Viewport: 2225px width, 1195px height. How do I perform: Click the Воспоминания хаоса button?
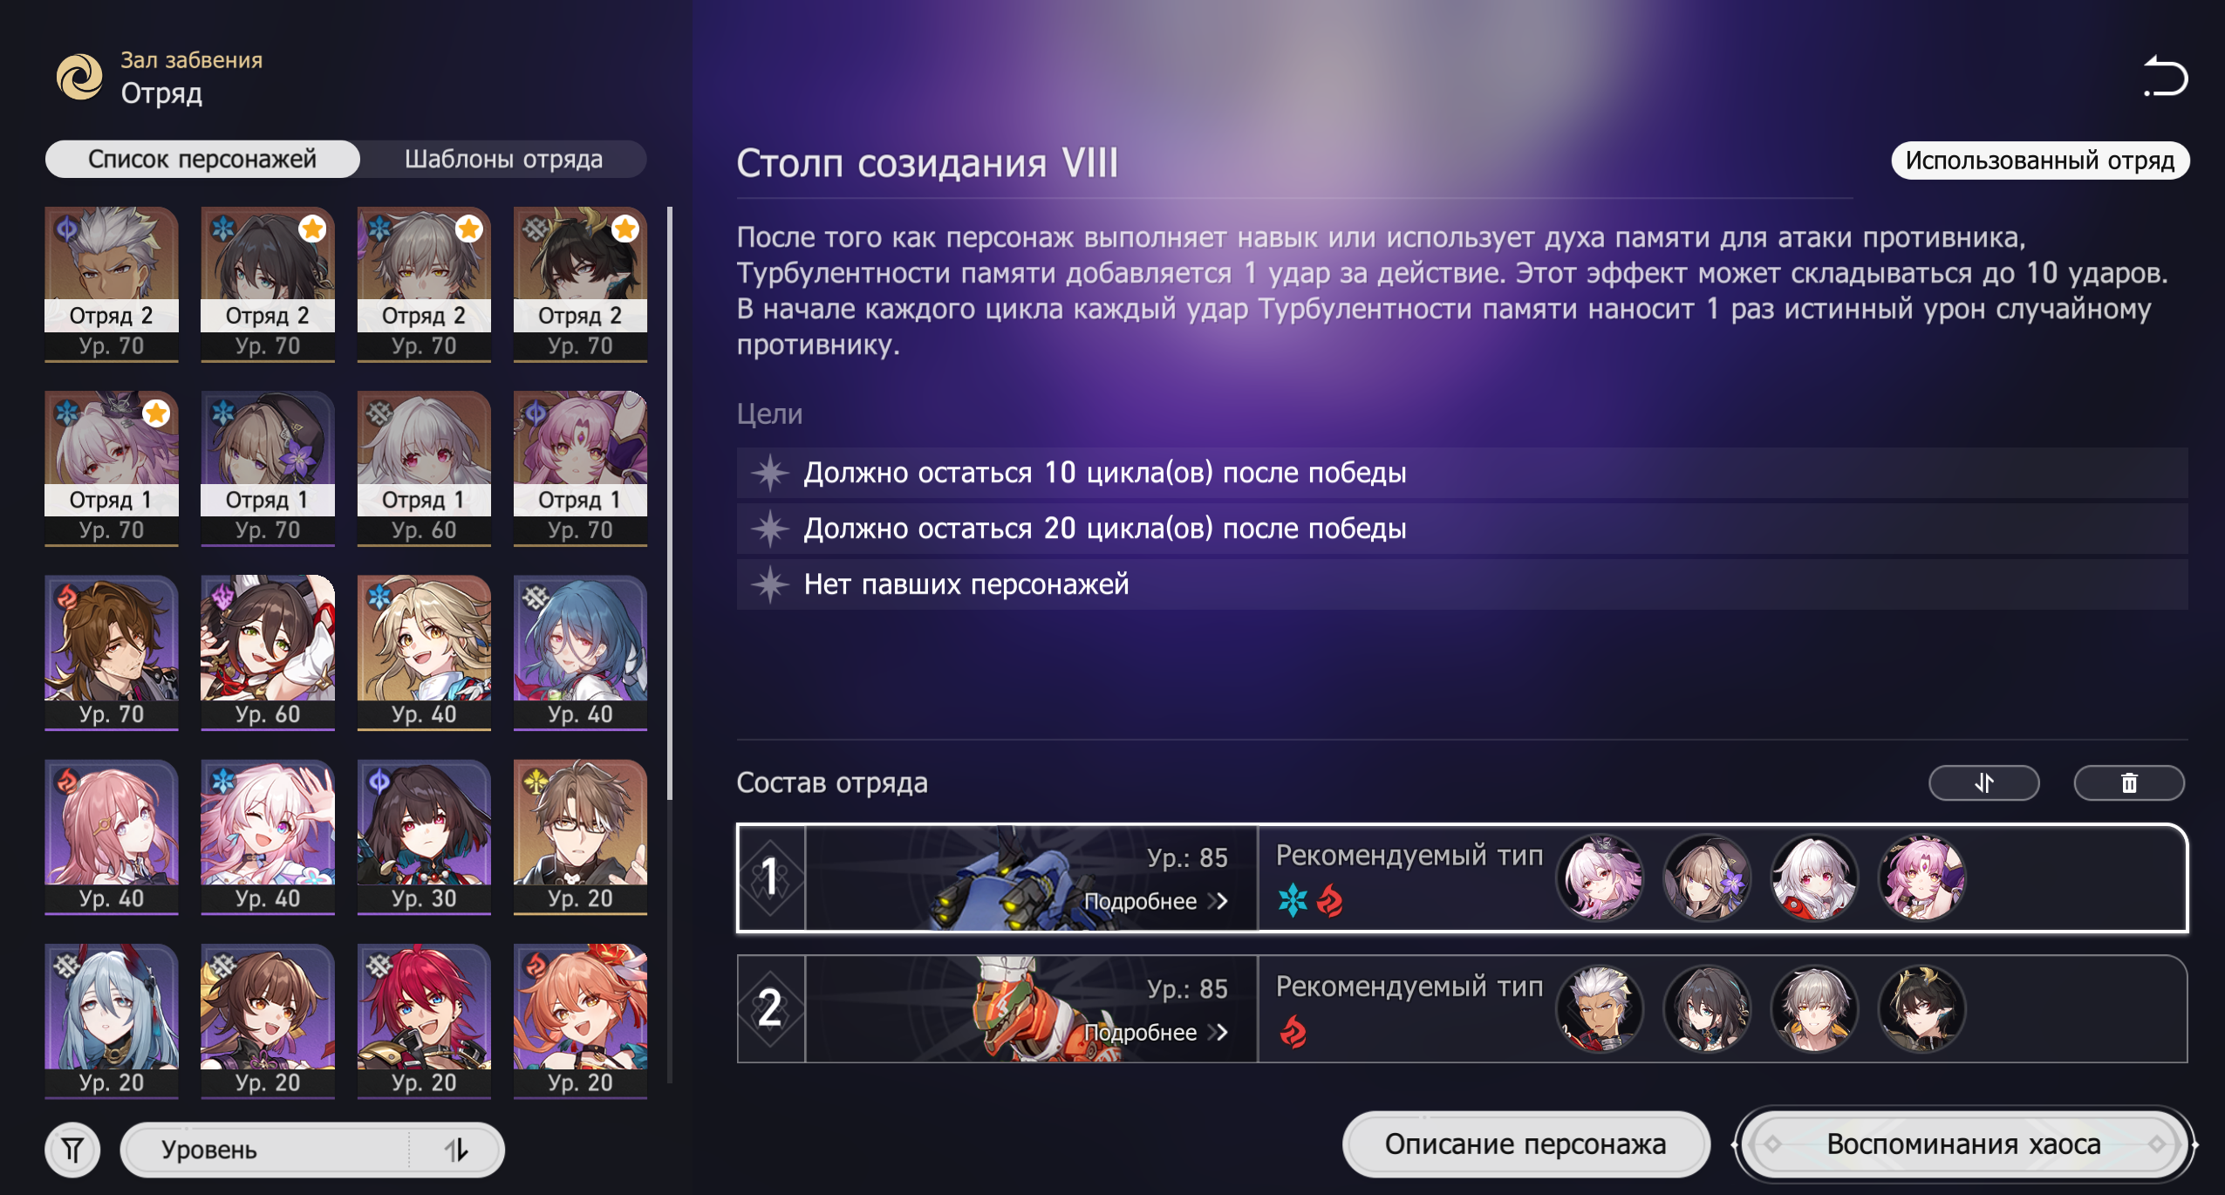click(x=1963, y=1144)
